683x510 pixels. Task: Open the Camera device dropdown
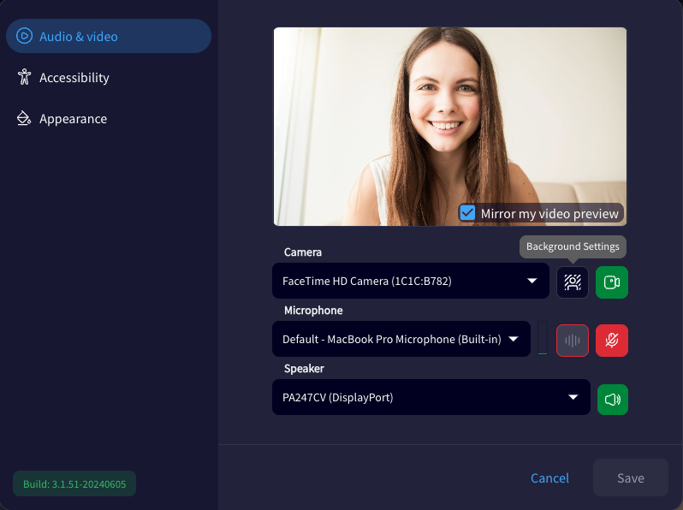410,281
